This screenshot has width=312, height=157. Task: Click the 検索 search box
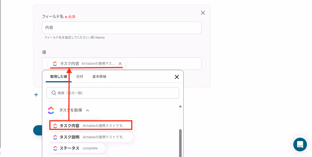tap(113, 93)
